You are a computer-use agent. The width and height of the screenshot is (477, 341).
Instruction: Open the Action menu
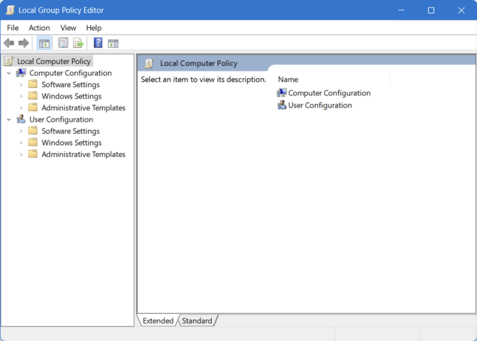[39, 28]
